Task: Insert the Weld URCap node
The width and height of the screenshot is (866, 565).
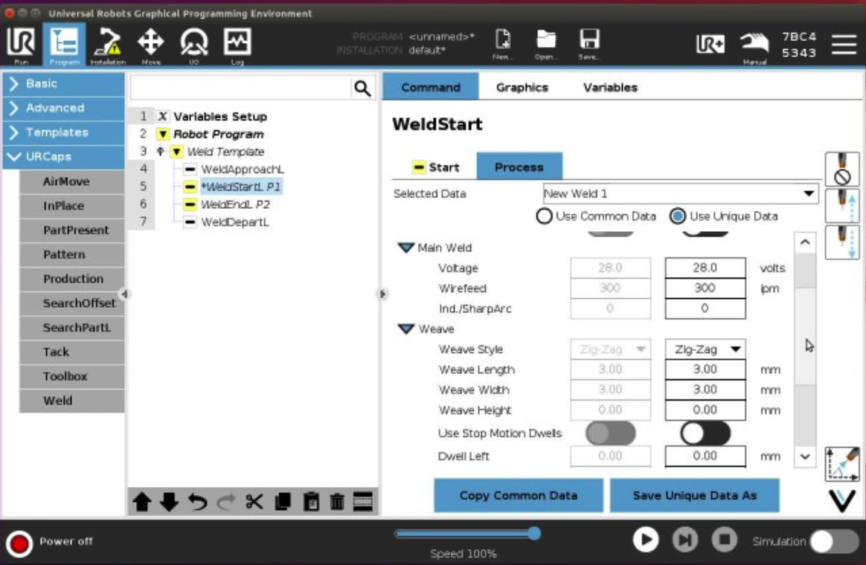Action: (72, 401)
